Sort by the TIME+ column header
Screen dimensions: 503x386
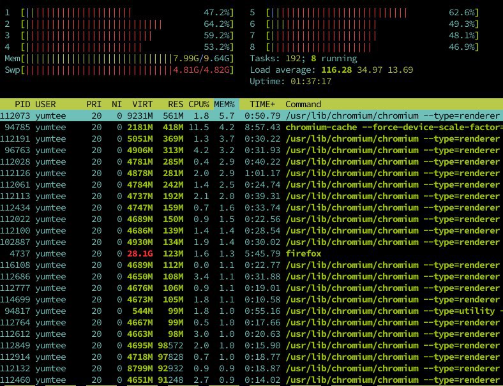tap(262, 104)
